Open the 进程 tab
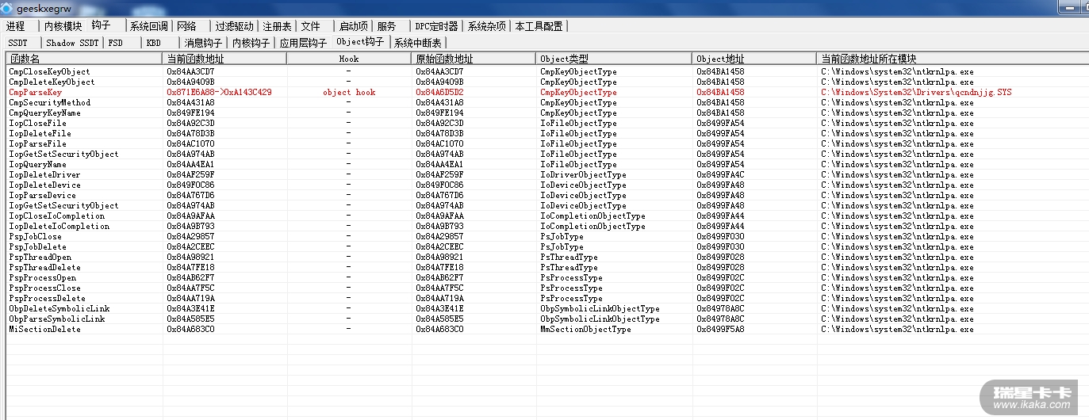The image size is (1089, 420). coord(16,26)
